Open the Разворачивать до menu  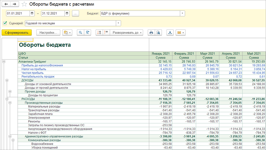click(127, 33)
